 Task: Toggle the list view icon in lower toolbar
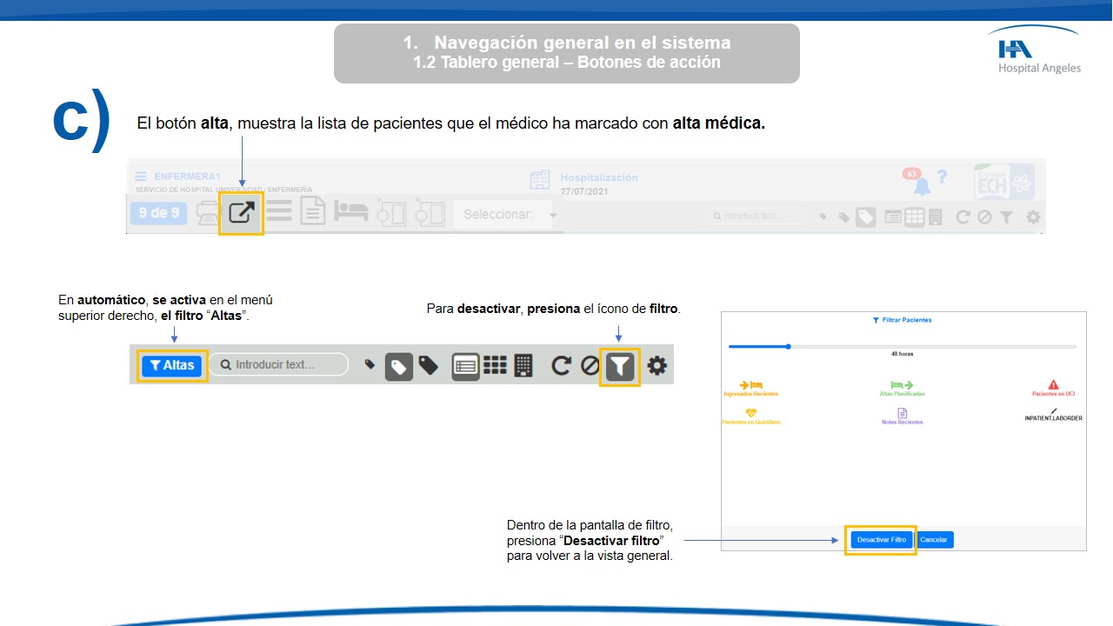465,366
